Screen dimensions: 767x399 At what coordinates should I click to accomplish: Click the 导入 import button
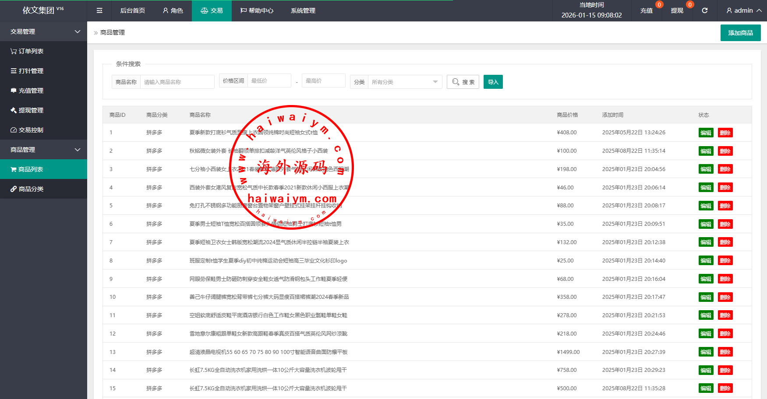(493, 82)
